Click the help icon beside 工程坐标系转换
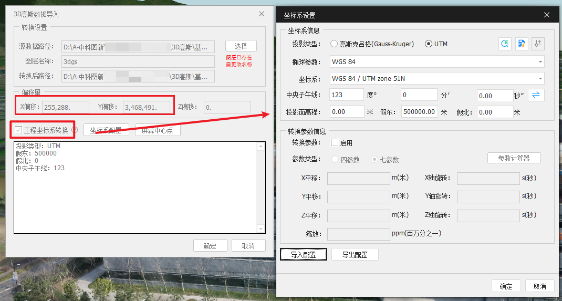Screen dimensions: 562x301 (75, 130)
